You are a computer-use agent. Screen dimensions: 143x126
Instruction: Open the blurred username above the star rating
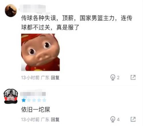(x=33, y=94)
